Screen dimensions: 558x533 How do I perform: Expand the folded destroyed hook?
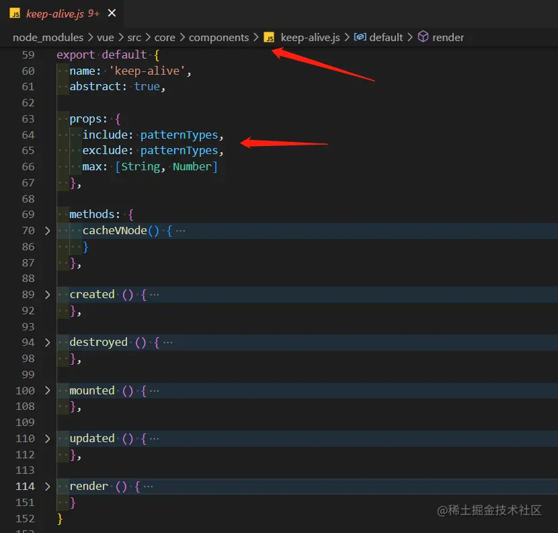click(47, 343)
